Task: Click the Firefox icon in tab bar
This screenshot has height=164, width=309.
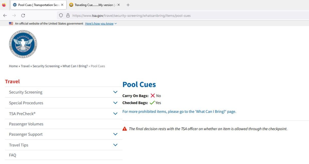Action: pyautogui.click(x=4, y=5)
